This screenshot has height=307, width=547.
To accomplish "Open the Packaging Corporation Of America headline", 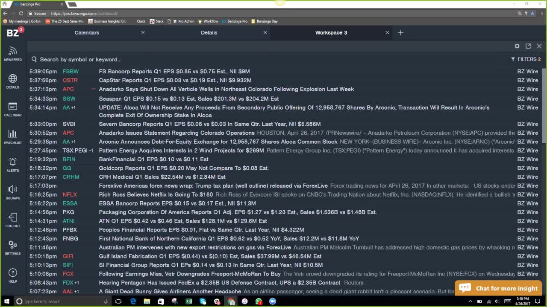I will (238, 212).
